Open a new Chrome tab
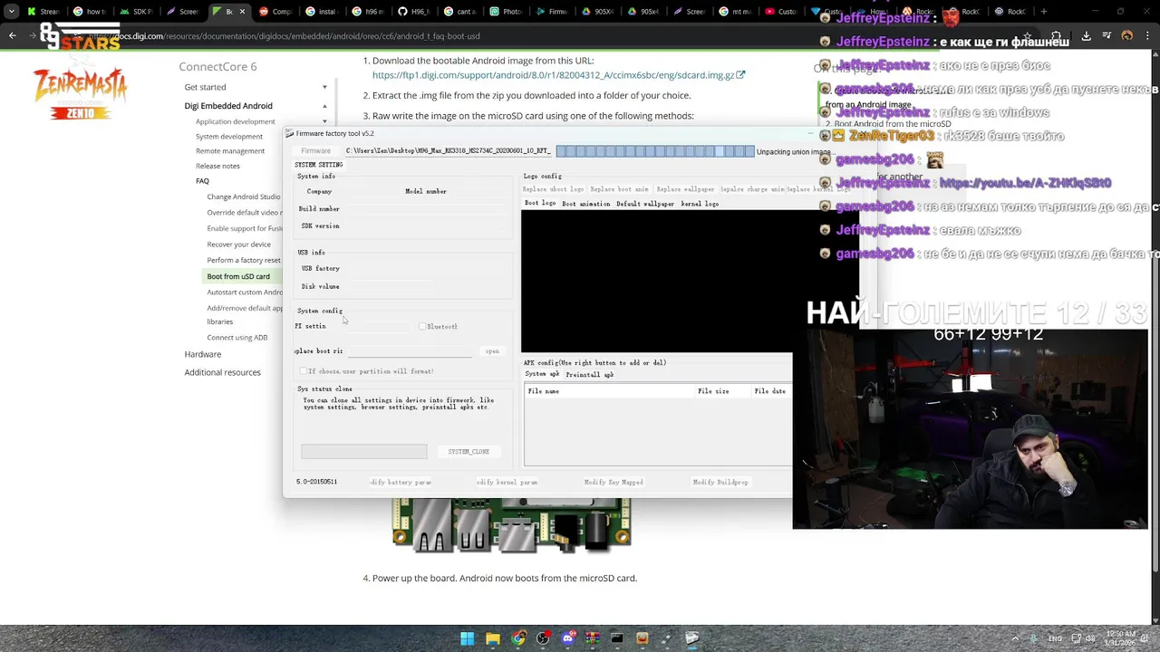The image size is (1160, 652). click(1044, 12)
